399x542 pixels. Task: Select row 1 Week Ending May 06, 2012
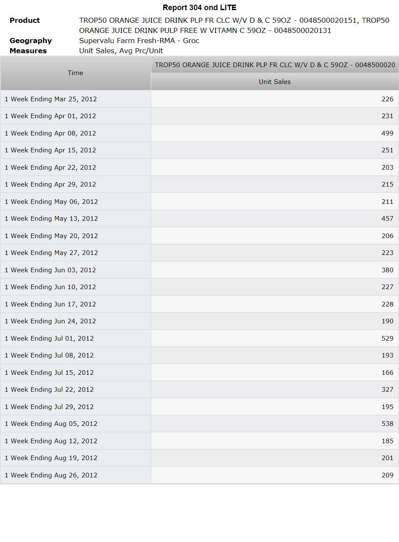pyautogui.click(x=199, y=201)
